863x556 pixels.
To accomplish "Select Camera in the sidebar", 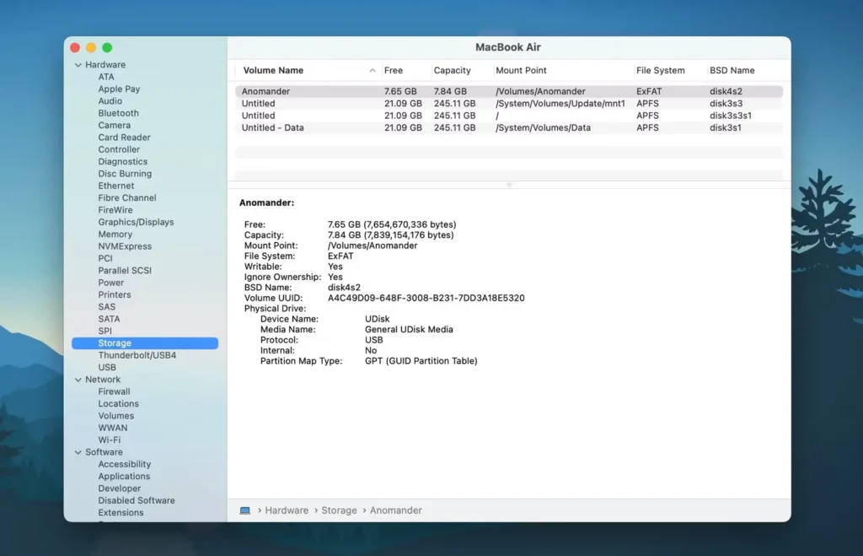I will (x=115, y=126).
